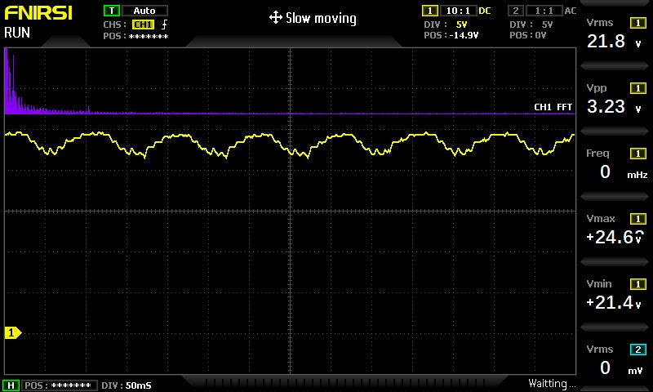Viewport: 653px width, 392px height.
Task: Click channel 2 DIV 5V value
Action: (547, 24)
